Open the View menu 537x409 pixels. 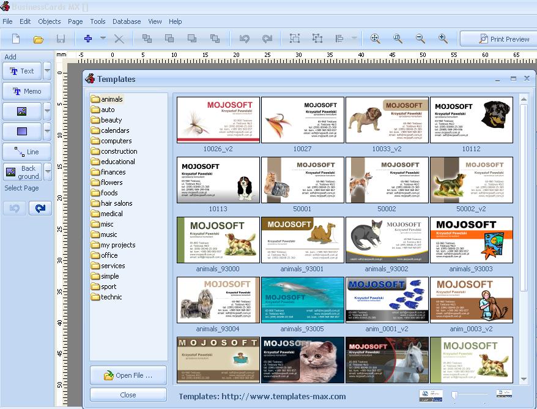pos(155,21)
